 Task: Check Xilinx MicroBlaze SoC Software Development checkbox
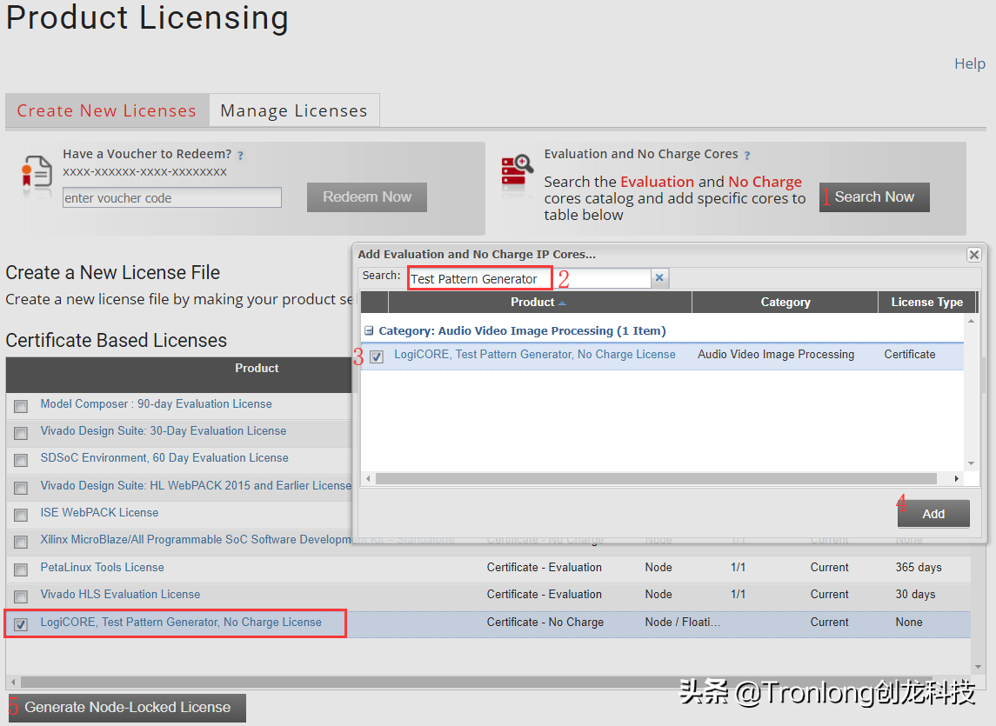tap(21, 542)
